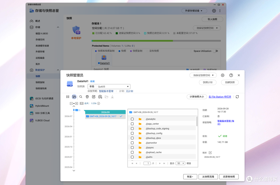Open dialog pool guaranteed snapshot space dropdown

203,75
